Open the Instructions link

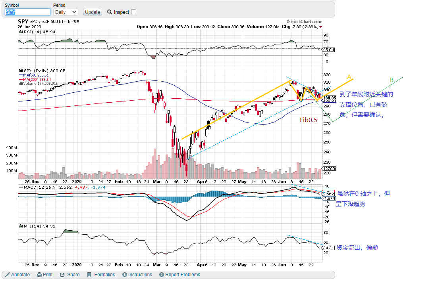point(137,275)
